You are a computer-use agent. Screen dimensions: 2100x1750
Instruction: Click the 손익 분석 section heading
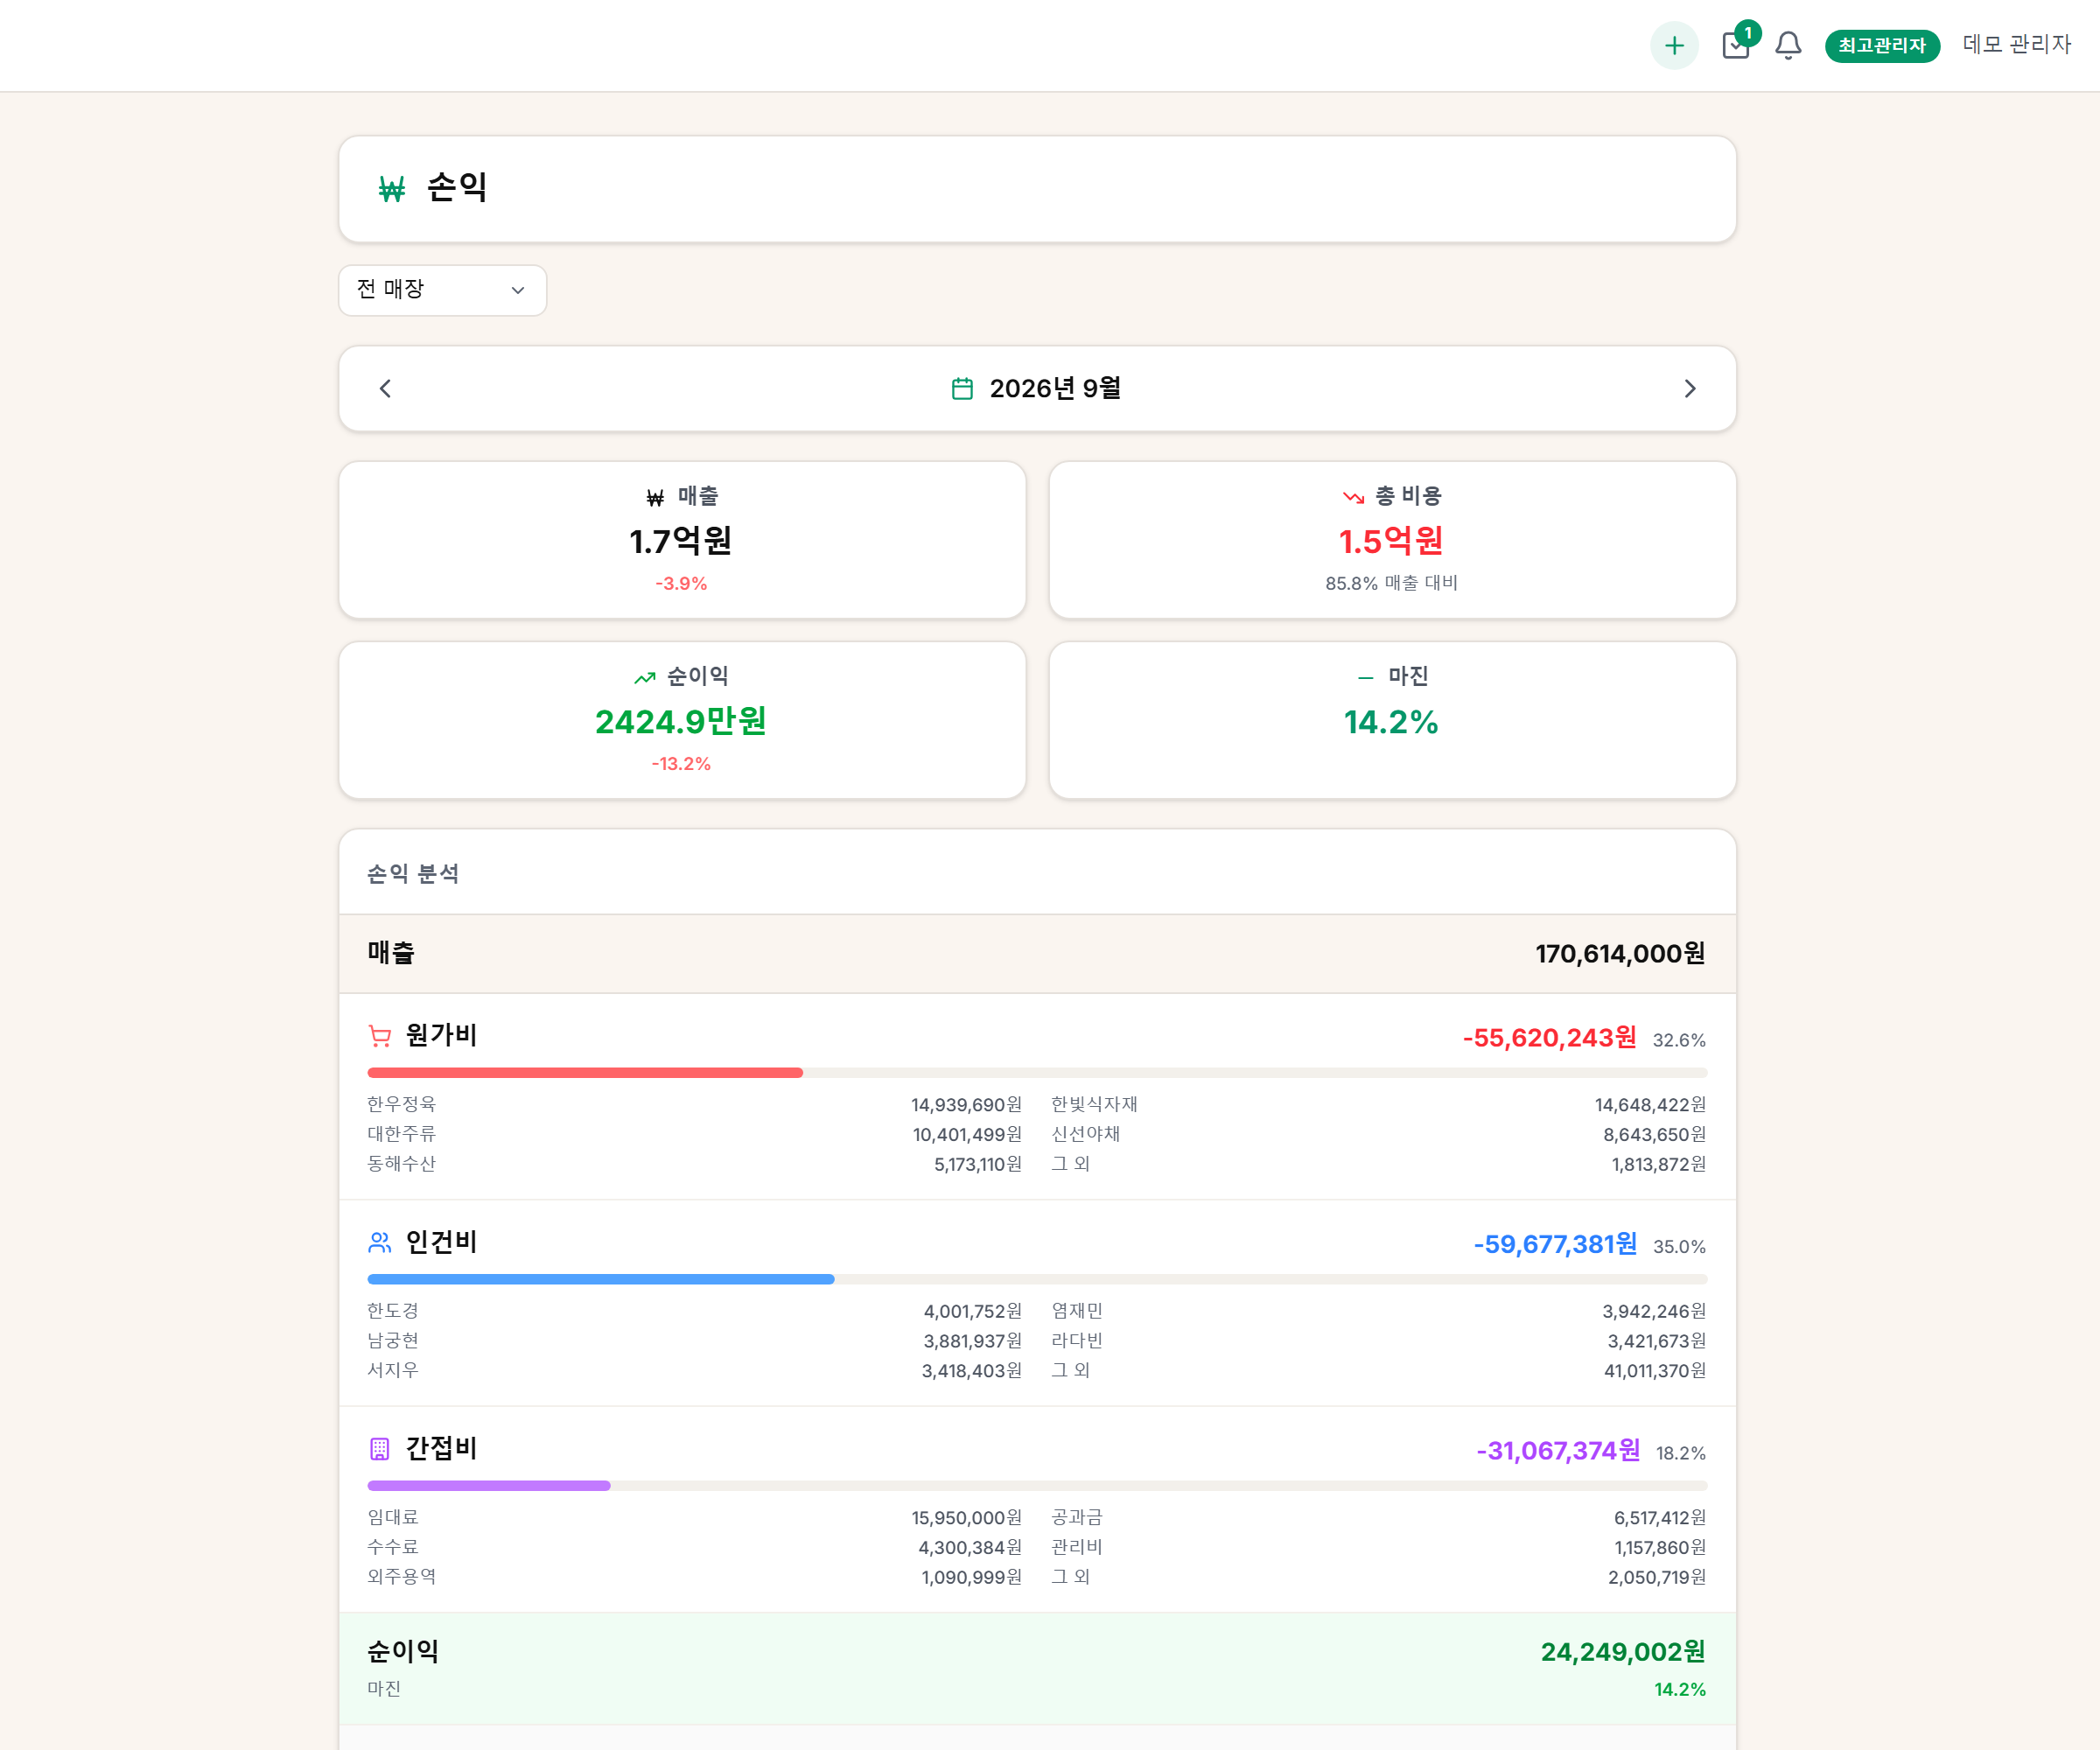point(413,874)
